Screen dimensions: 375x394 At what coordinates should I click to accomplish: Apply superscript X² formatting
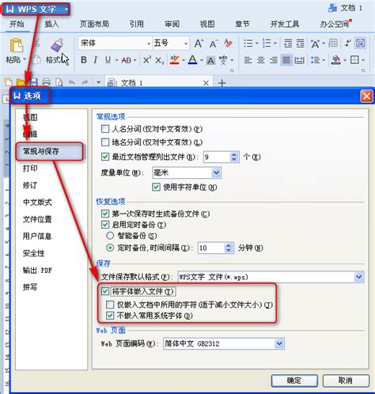point(147,60)
